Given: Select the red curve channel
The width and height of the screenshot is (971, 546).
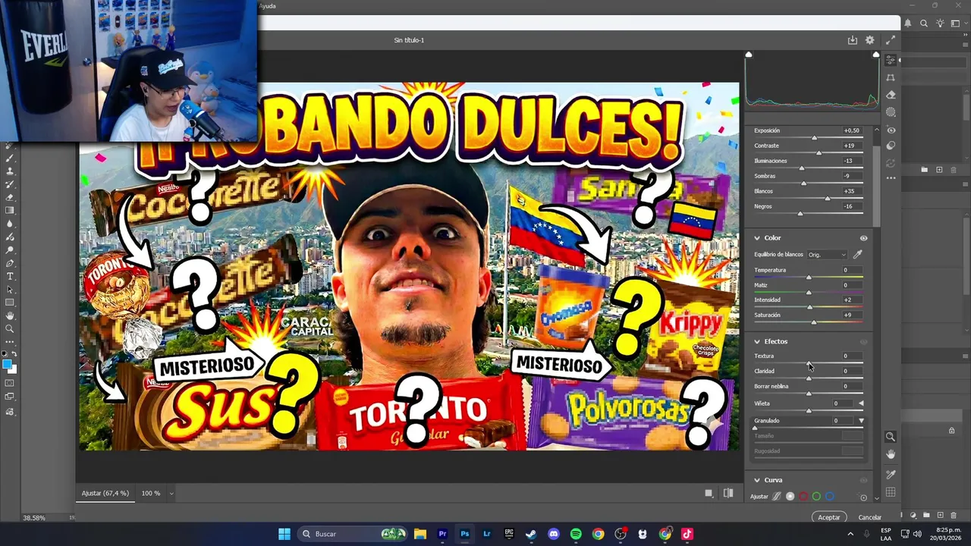Looking at the screenshot, I should (x=803, y=497).
